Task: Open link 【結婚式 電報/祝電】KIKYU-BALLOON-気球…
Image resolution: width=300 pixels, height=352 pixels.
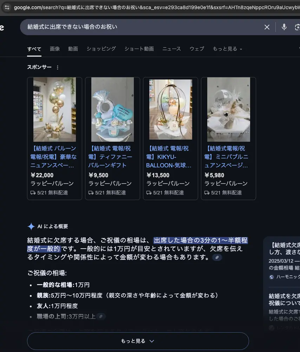Action: tap(169, 157)
